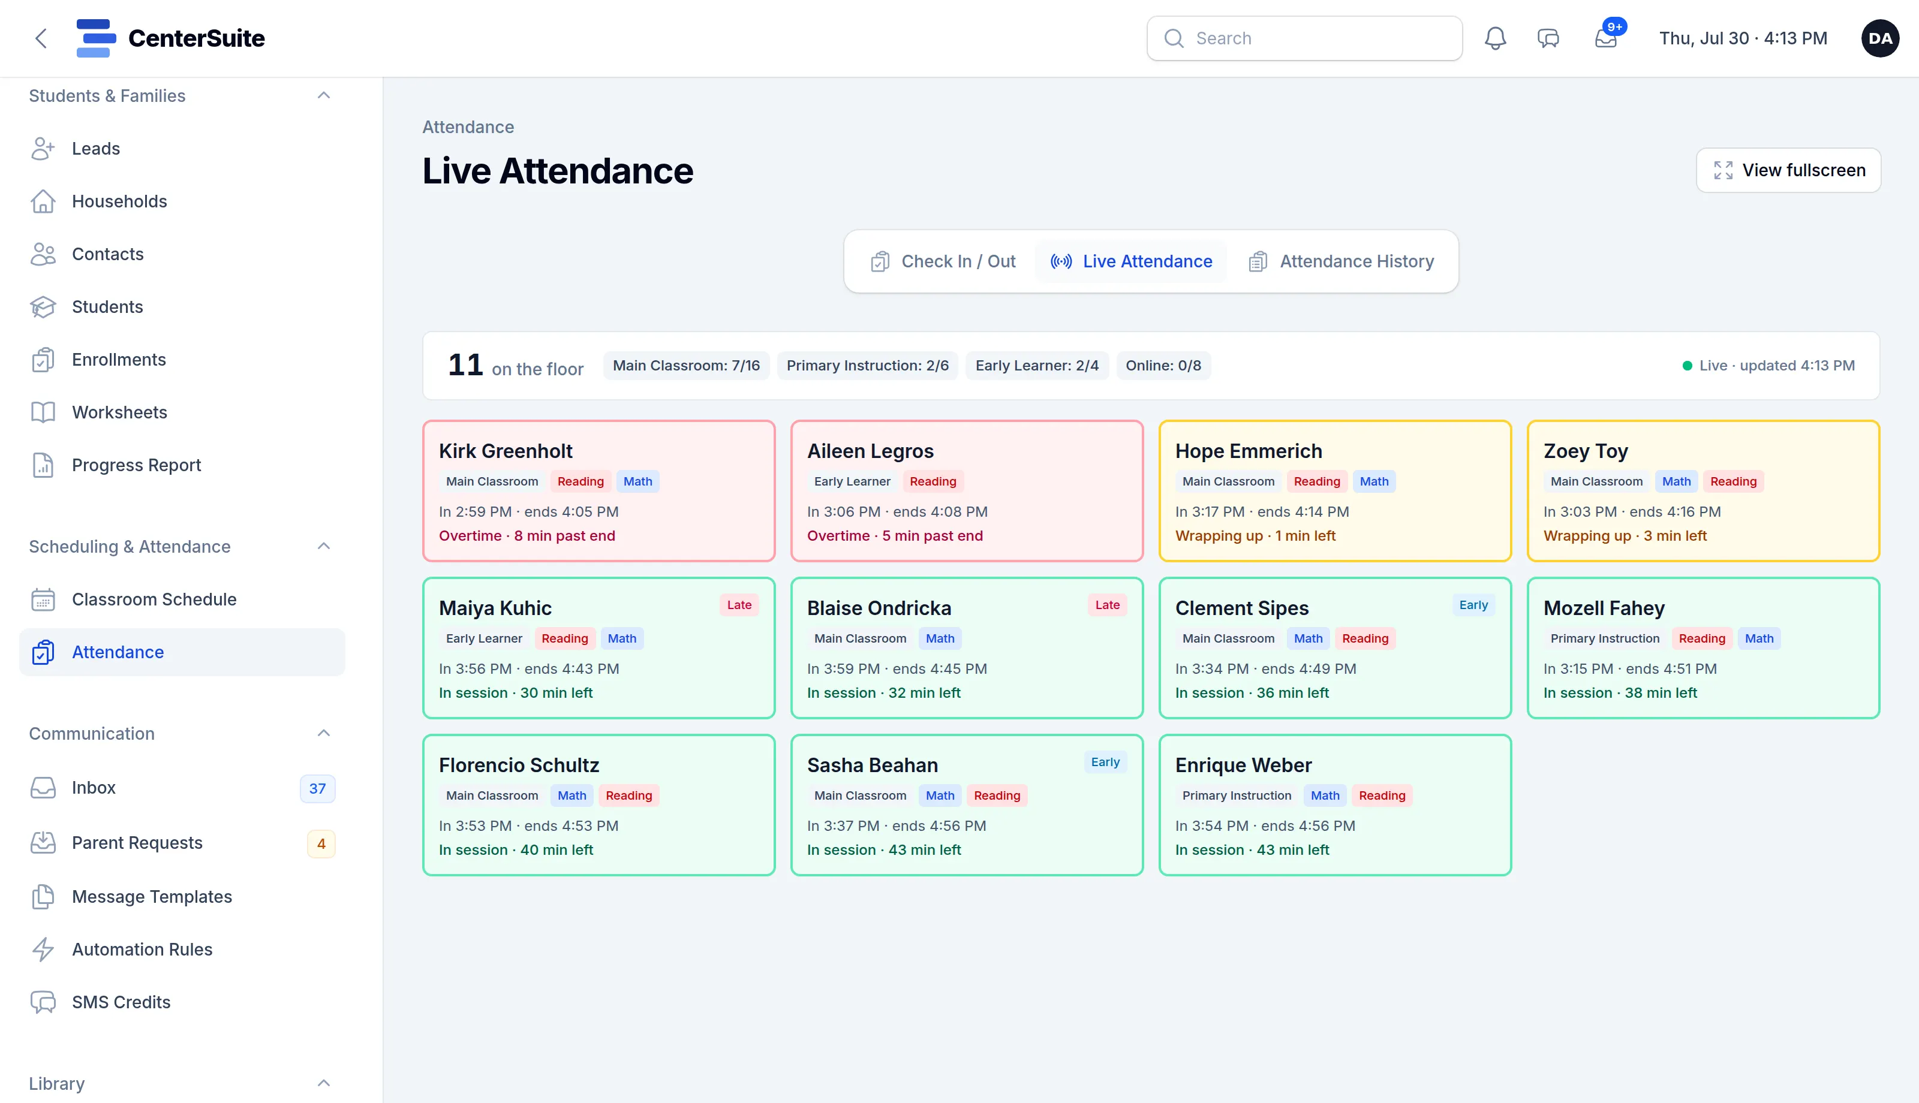Click the Contacts people icon
1919x1103 pixels.
point(43,254)
